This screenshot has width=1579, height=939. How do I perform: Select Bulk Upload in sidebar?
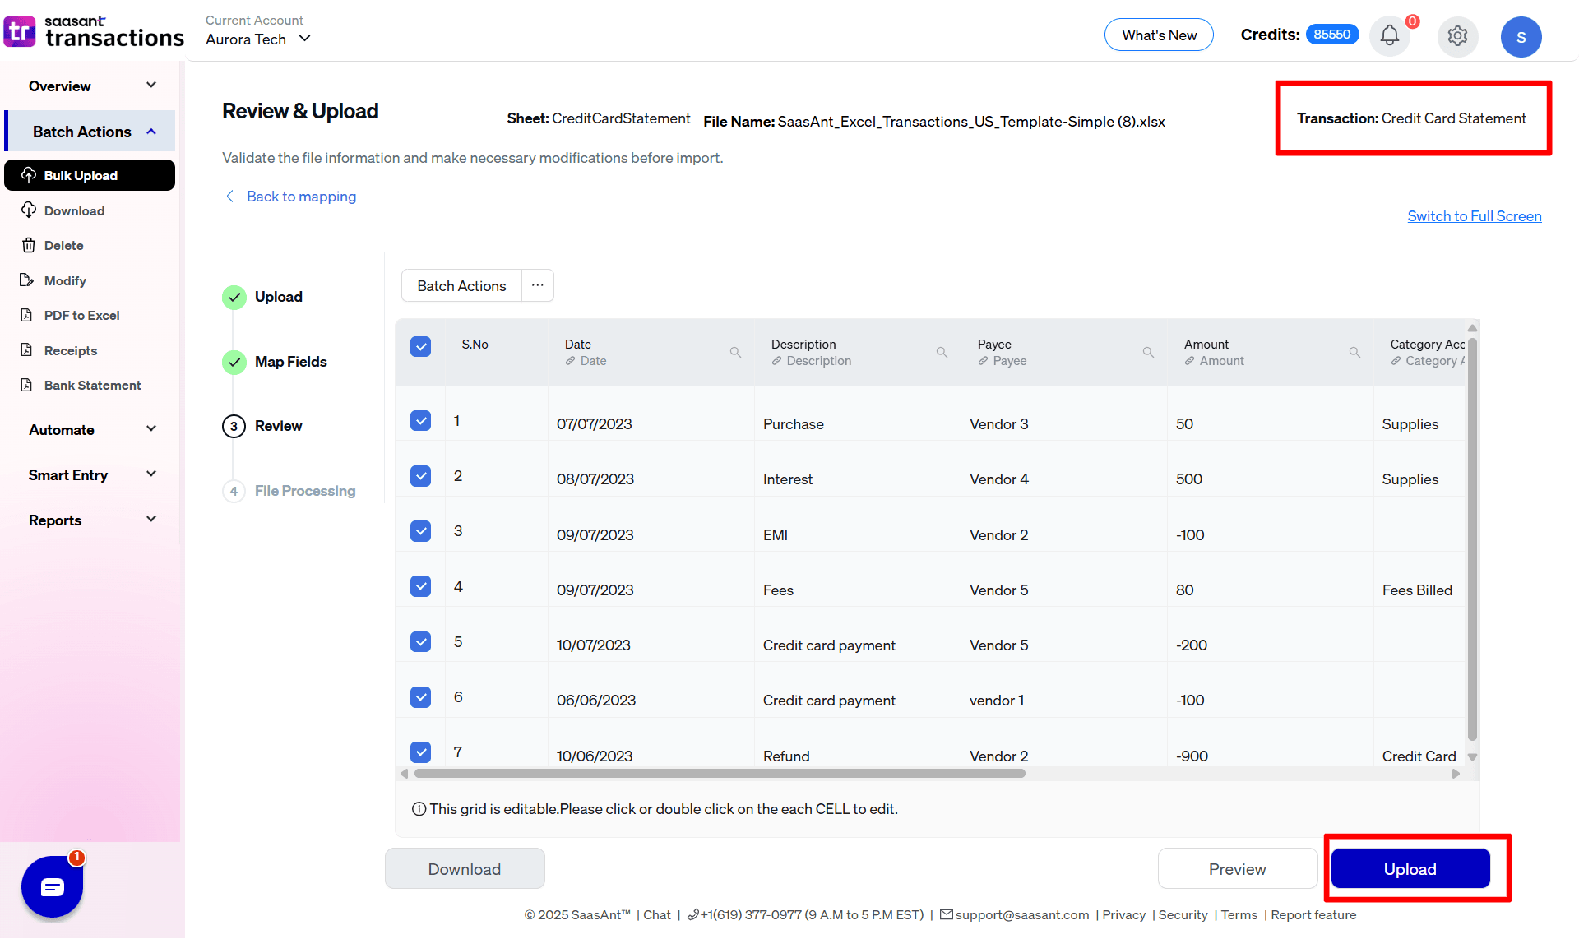pyautogui.click(x=90, y=175)
